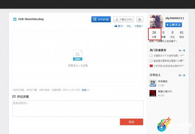Like the file with thumbs-up icon
The width and height of the screenshot is (195, 134).
point(119,26)
